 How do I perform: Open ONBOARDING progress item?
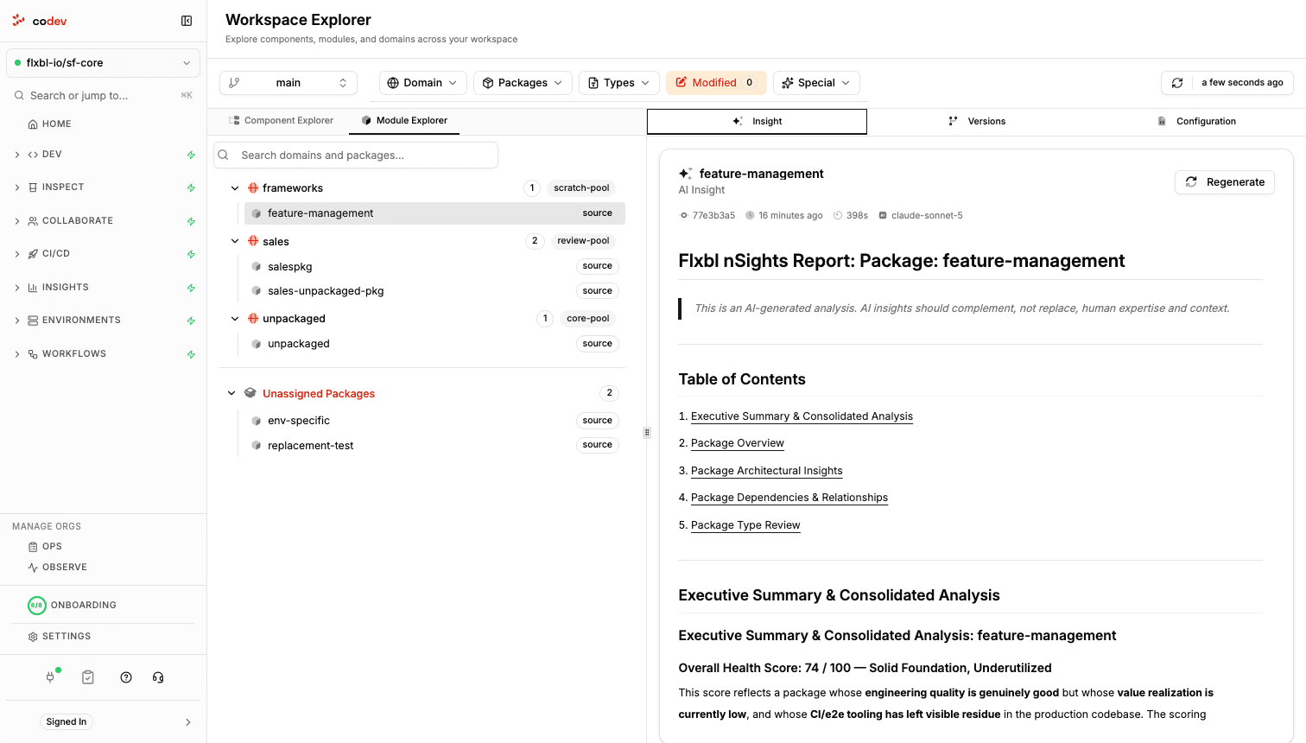coord(73,605)
